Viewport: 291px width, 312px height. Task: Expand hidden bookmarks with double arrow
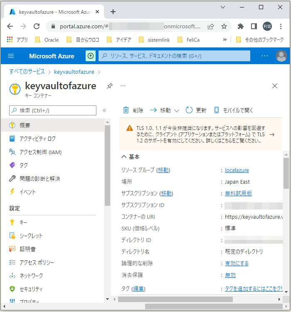[224, 40]
